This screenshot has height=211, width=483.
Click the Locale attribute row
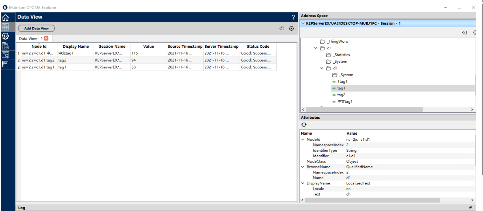387,189
